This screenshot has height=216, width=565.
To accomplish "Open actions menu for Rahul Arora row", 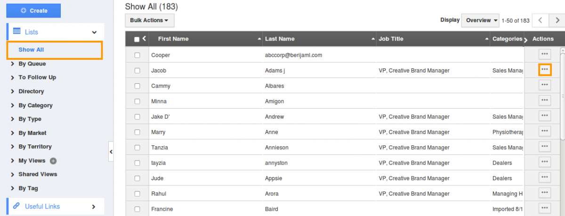I will pyautogui.click(x=545, y=193).
